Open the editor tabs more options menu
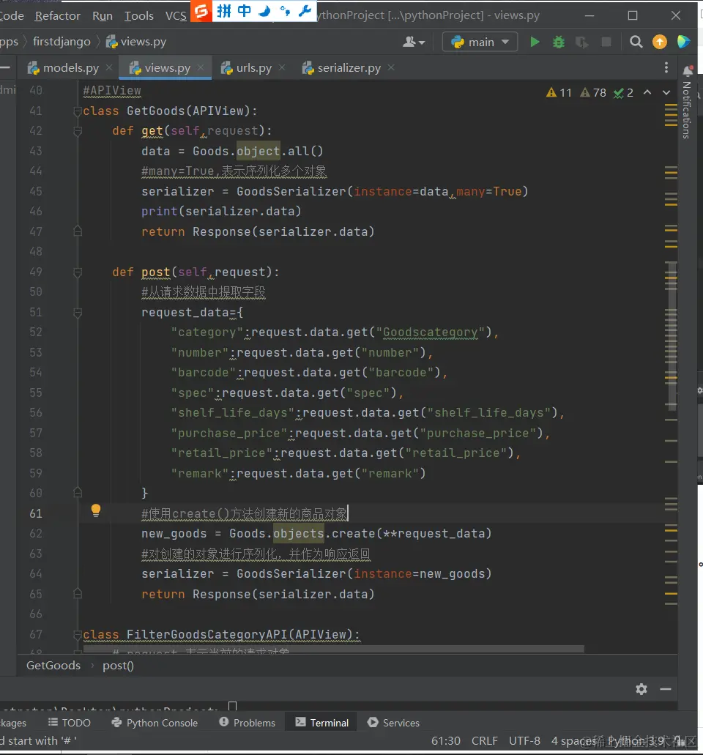The width and height of the screenshot is (703, 755). [666, 68]
